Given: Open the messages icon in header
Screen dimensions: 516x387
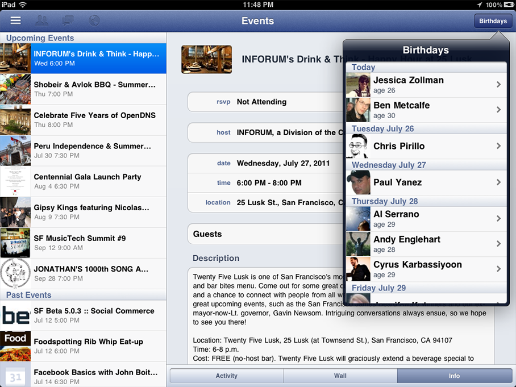Looking at the screenshot, I should click(68, 20).
